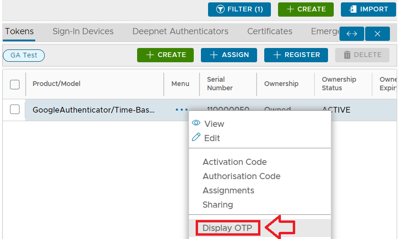
Task: Click the top green Create button
Action: [305, 10]
